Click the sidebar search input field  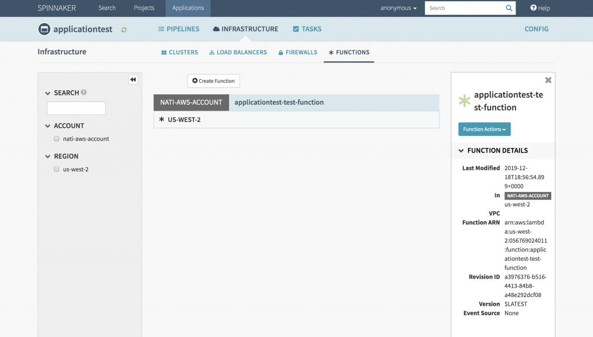pos(76,108)
